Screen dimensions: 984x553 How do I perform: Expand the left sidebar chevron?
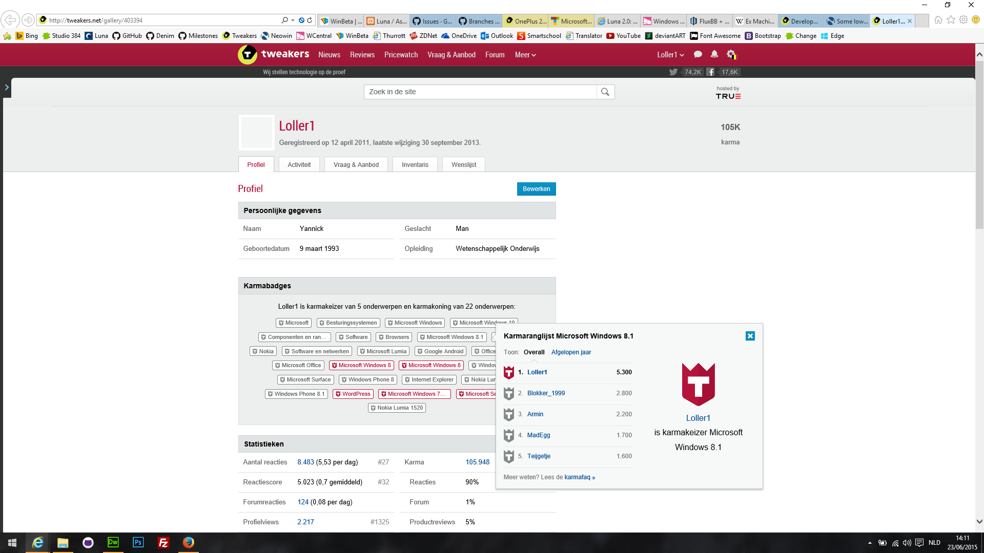tap(7, 88)
